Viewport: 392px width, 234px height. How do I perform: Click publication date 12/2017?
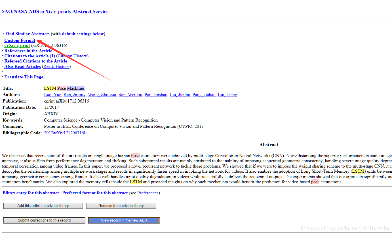51,107
